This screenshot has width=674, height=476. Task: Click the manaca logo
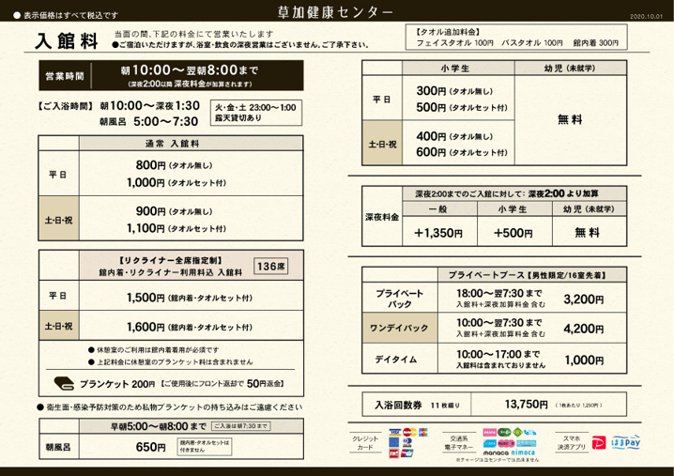point(496,453)
